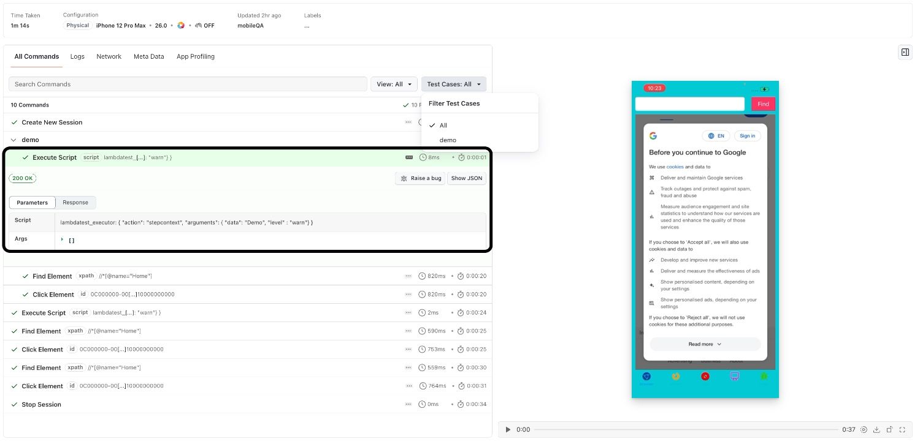Click inside the Search Commands field
This screenshot has height=447, width=920.
[x=184, y=84]
